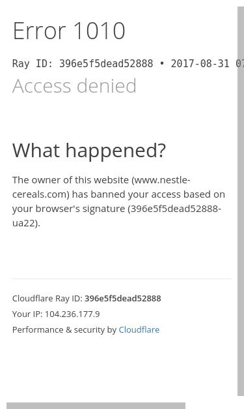
Task: Click 'The owner of this website' text
Action: (x=70, y=180)
